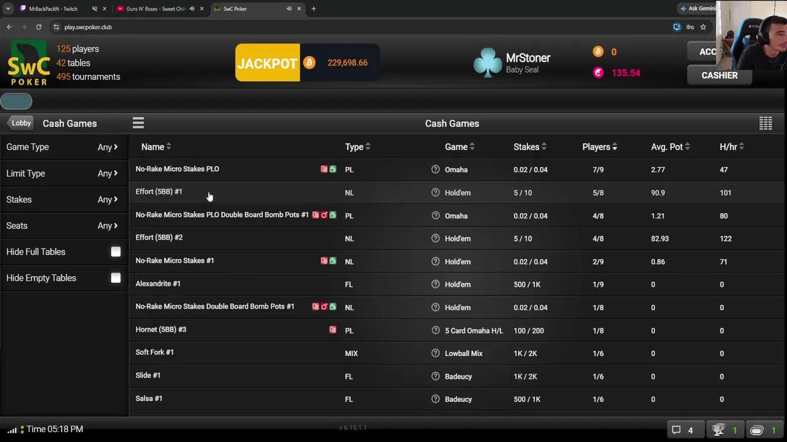Mute the Guns N' Roses tab audio
This screenshot has width=787, height=442.
(x=192, y=9)
